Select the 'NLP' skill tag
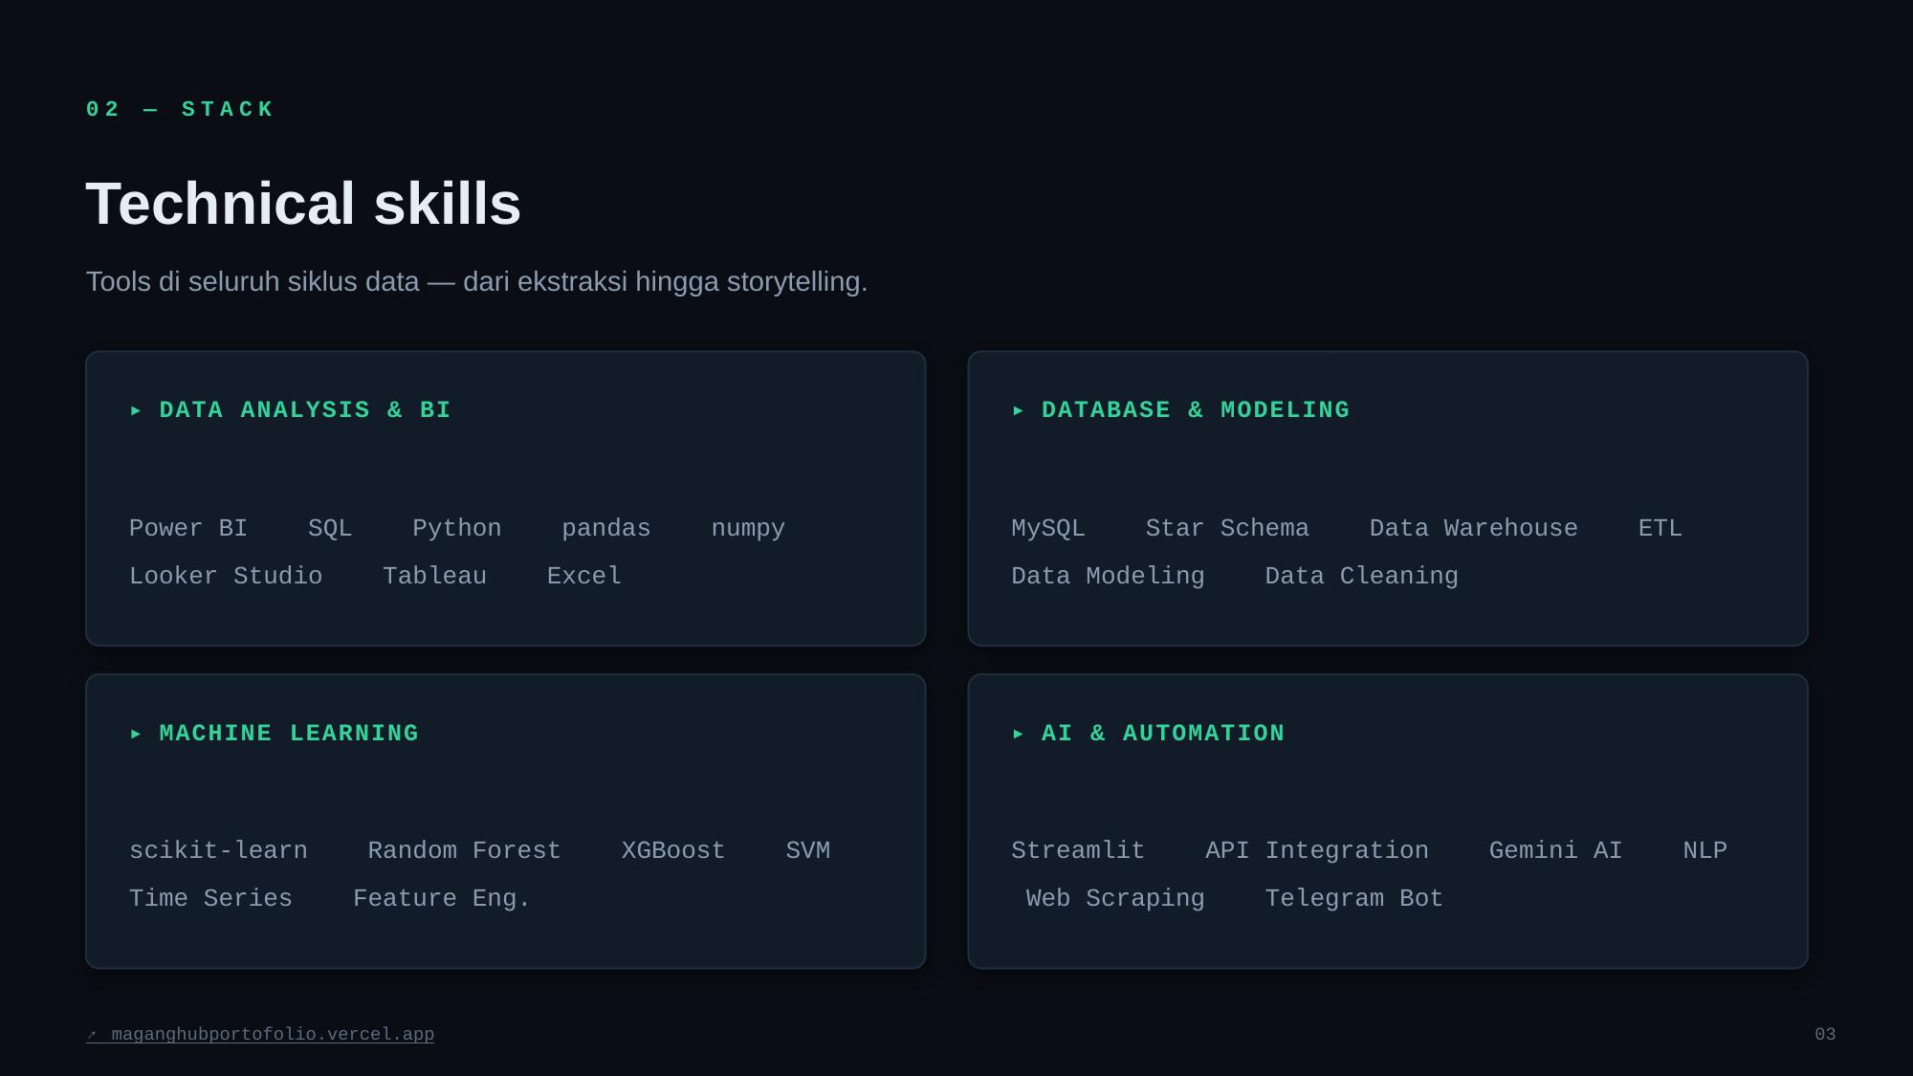 coord(1704,850)
